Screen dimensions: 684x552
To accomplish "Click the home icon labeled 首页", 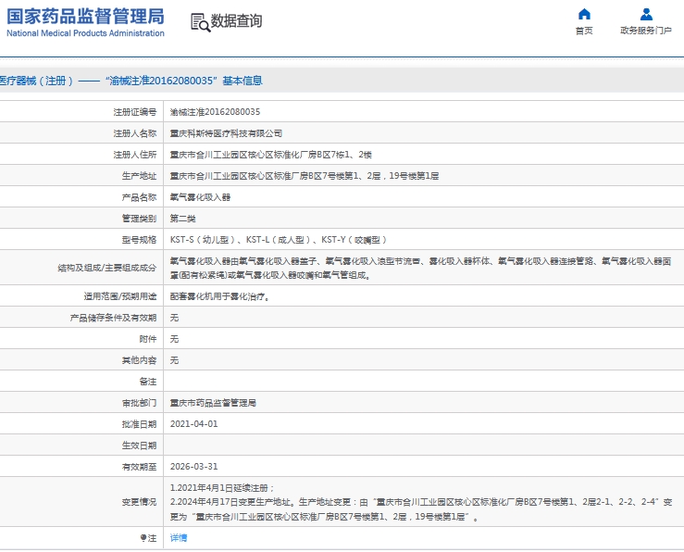I will click(x=584, y=15).
